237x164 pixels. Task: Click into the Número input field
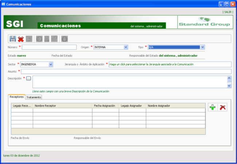[49, 47]
